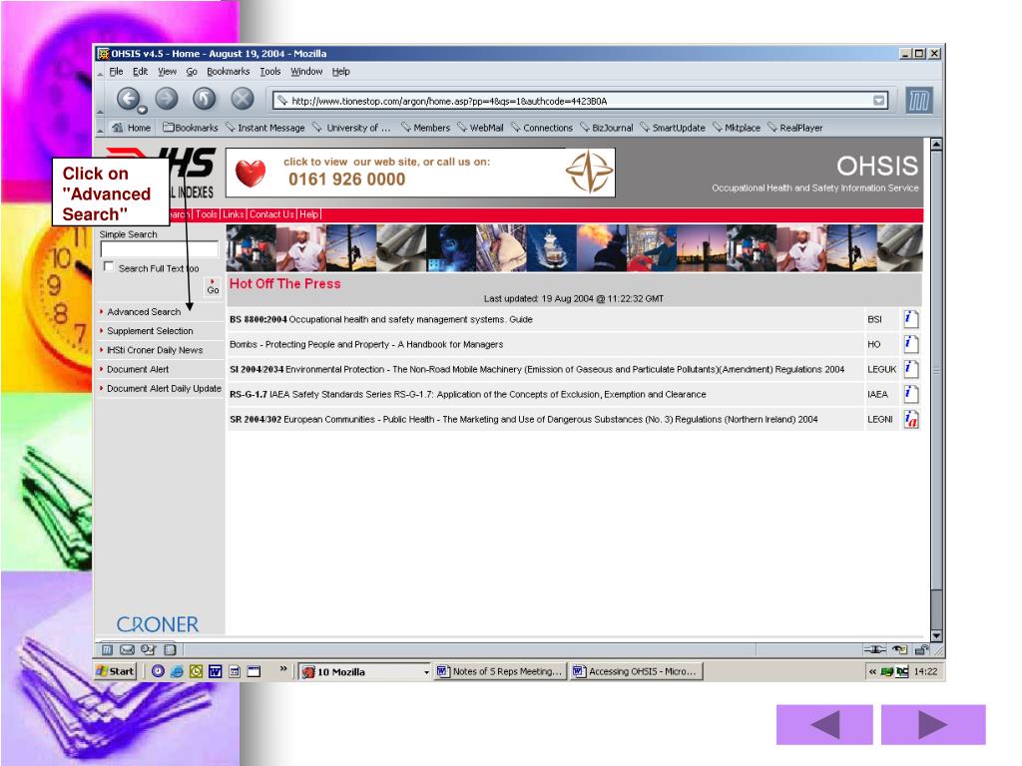1022x766 pixels.
Task: Expand hidden quick launch icons chevron
Action: (282, 668)
